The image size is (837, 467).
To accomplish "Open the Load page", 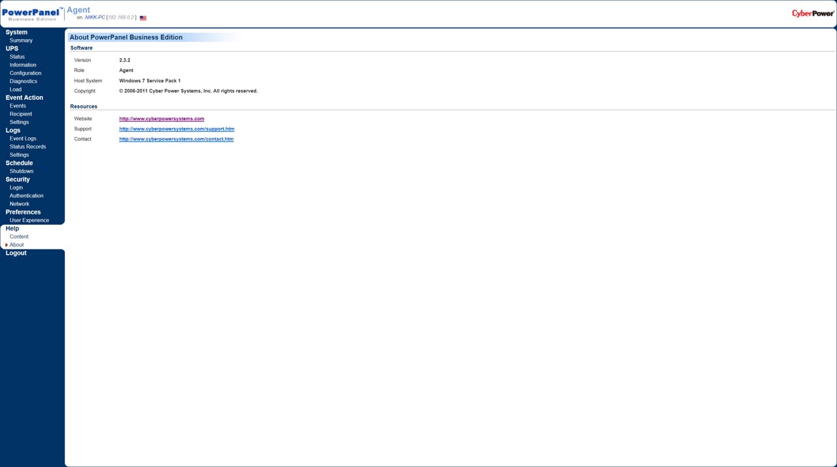I will point(16,89).
